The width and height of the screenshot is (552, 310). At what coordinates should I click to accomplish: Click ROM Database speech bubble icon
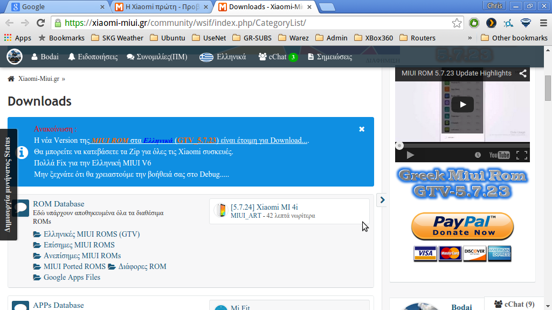pyautogui.click(x=20, y=208)
